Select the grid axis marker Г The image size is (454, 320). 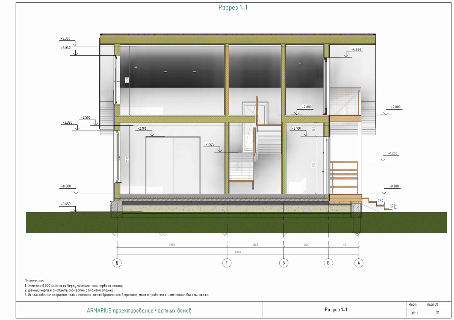pyautogui.click(x=227, y=262)
